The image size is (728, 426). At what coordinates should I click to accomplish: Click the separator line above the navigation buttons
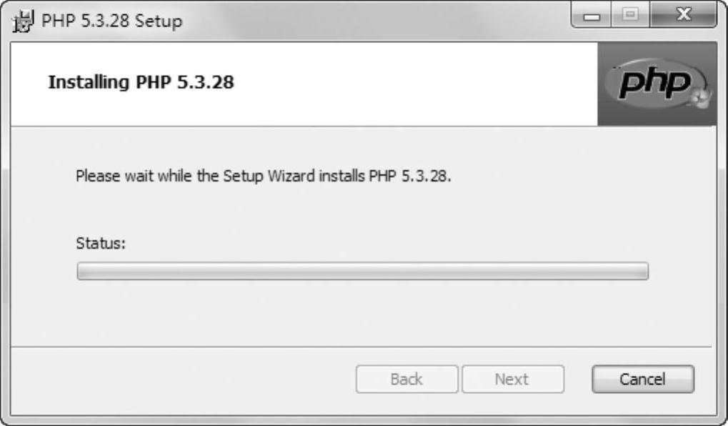(x=357, y=347)
